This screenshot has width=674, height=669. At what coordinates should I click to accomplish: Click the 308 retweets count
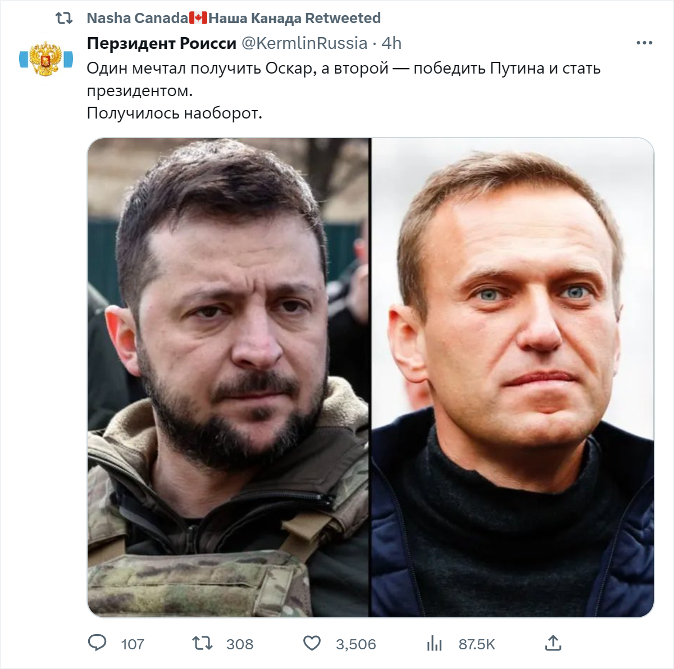240,644
